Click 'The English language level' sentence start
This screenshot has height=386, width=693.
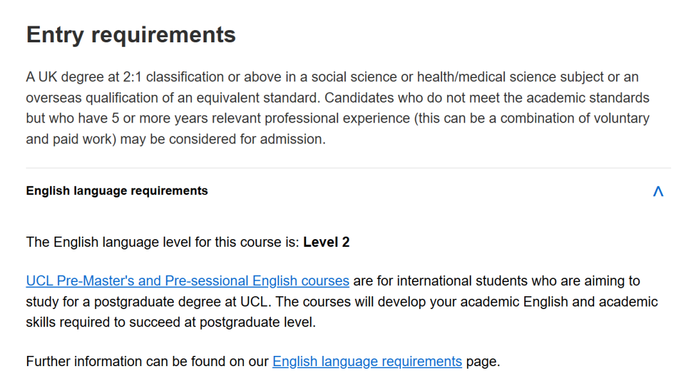(x=103, y=242)
